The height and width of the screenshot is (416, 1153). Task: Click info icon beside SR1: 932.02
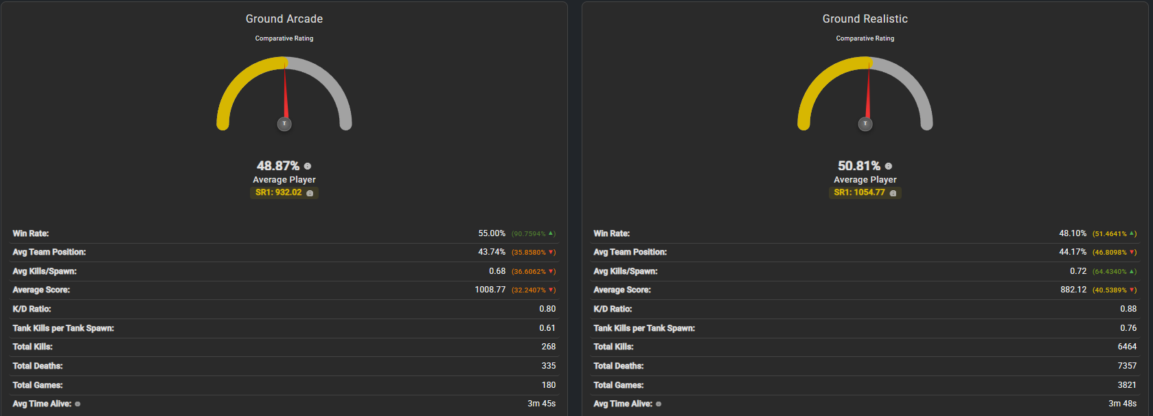310,193
